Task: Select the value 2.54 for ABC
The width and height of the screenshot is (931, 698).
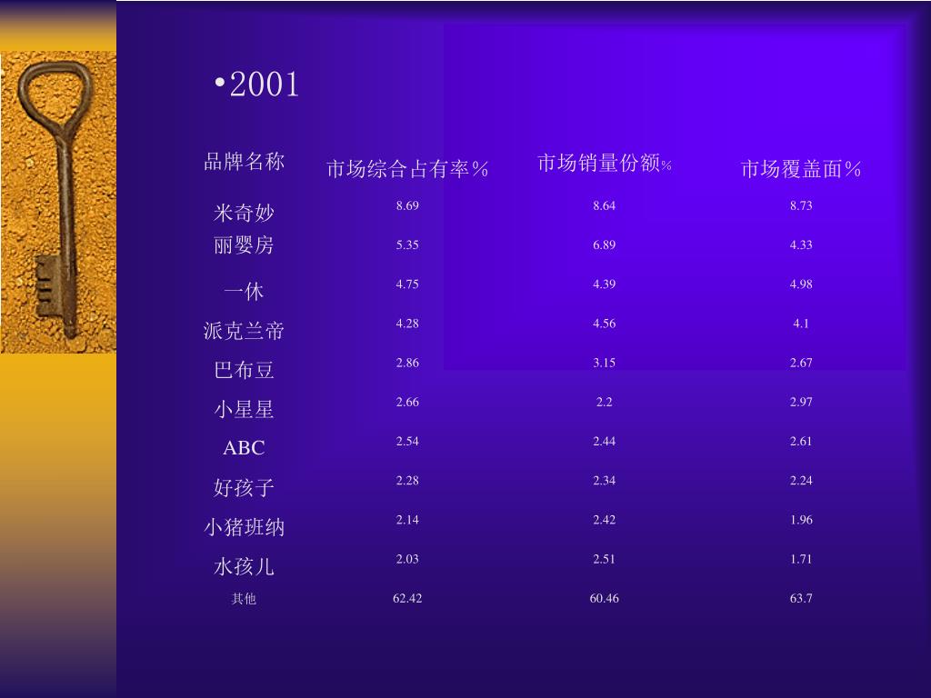Action: (x=407, y=441)
